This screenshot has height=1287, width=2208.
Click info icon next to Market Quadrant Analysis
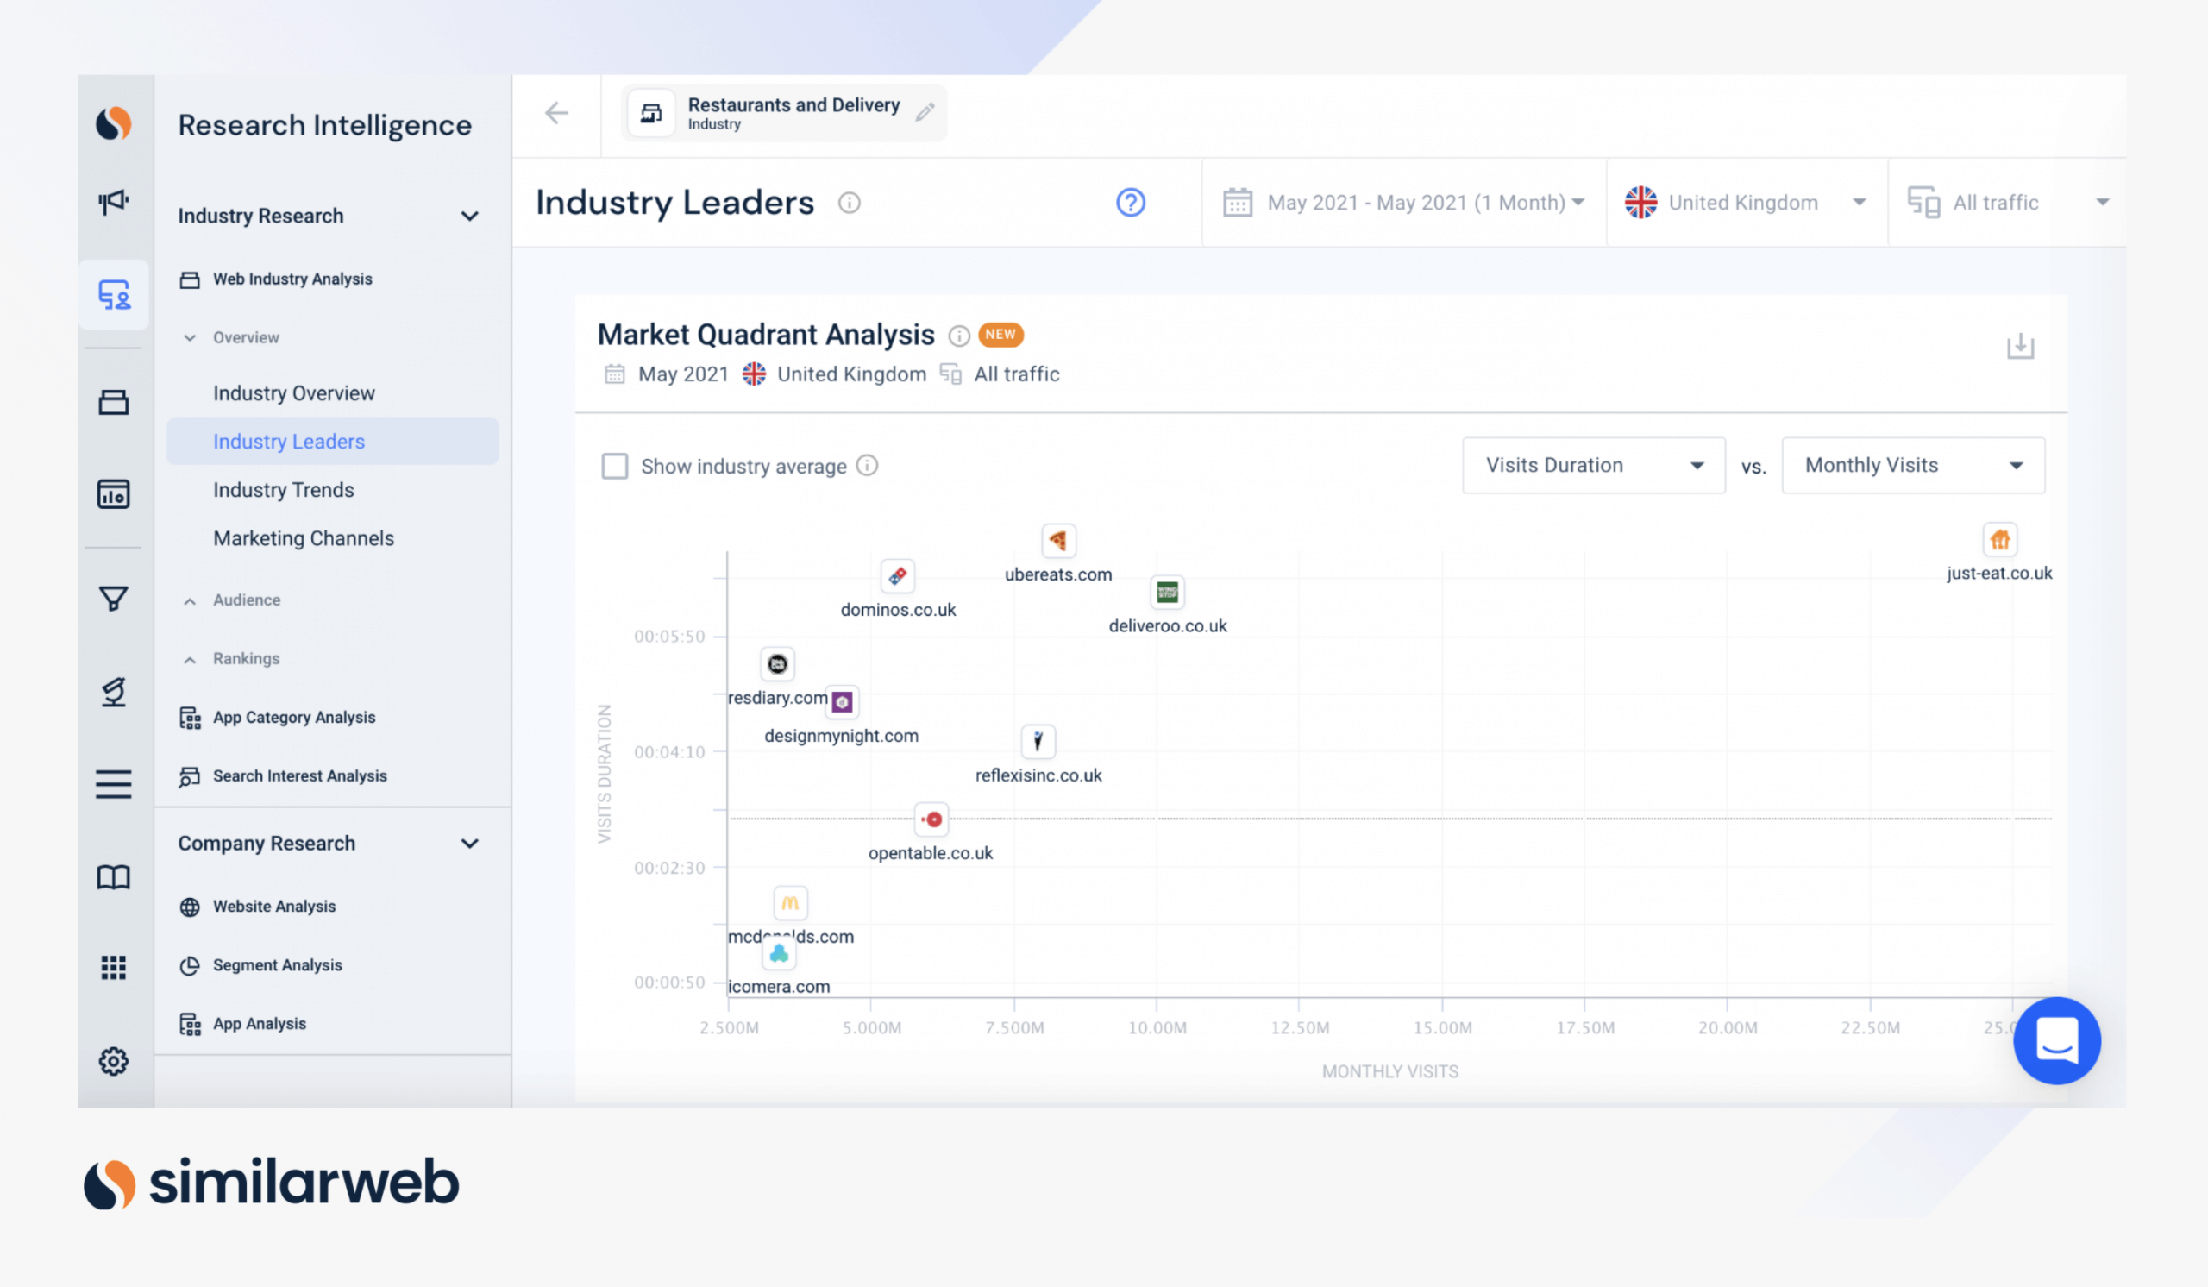coord(958,336)
